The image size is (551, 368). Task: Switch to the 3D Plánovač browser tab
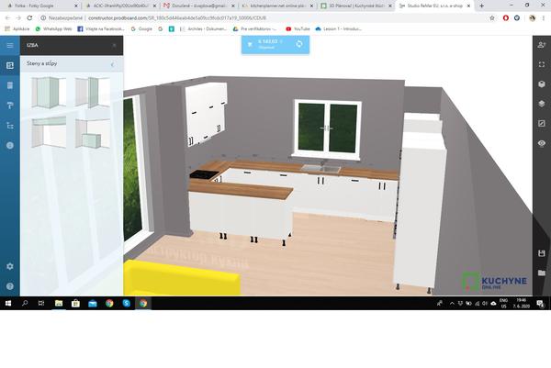point(355,6)
